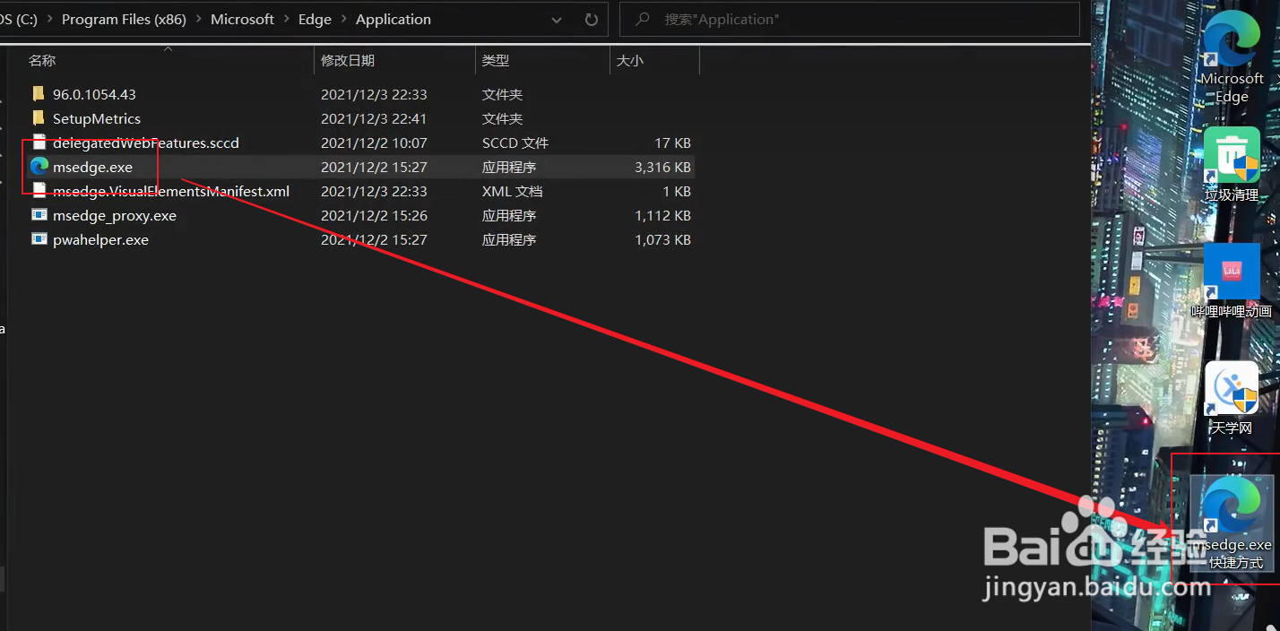
Task: Select the delegatedWebFeatures.sccd file name
Action: pyautogui.click(x=146, y=143)
